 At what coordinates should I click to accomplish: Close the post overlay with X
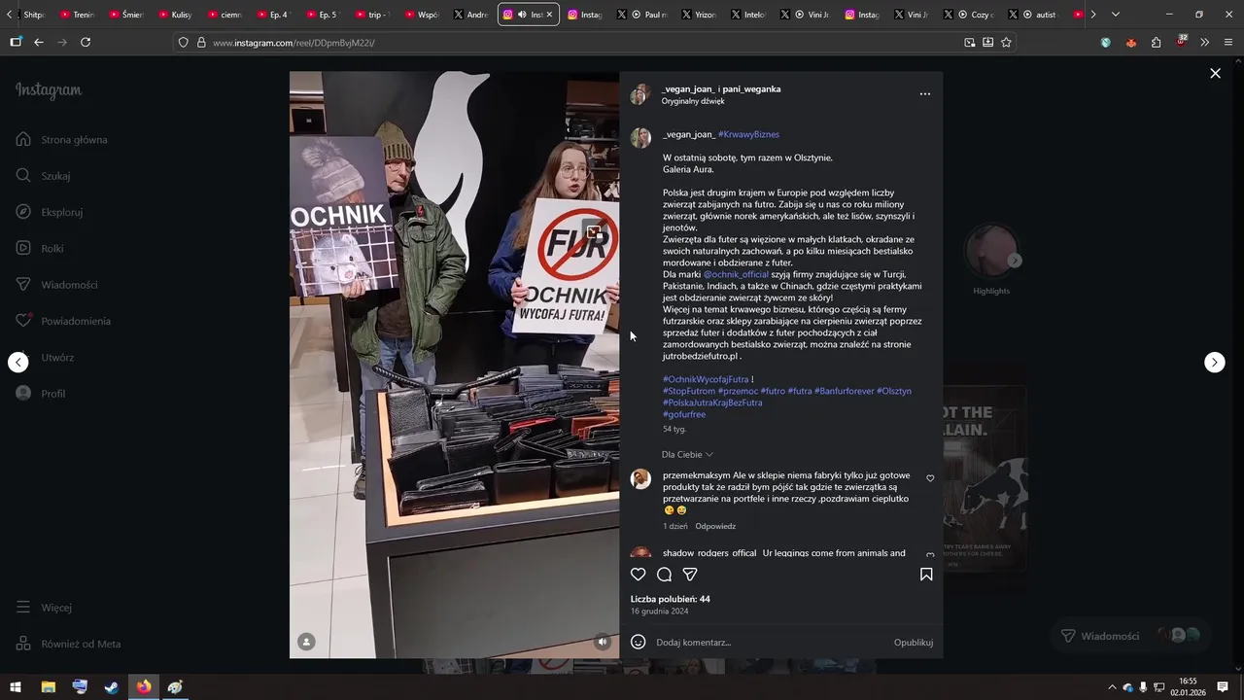point(1215,73)
